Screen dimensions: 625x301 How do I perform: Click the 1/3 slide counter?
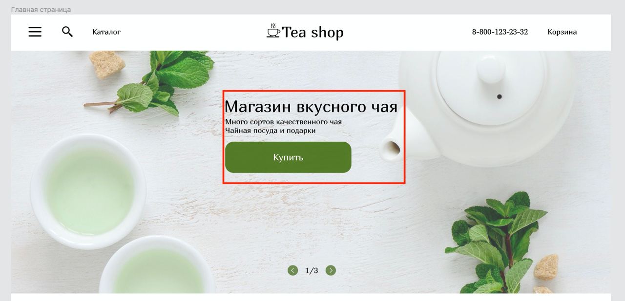[312, 270]
